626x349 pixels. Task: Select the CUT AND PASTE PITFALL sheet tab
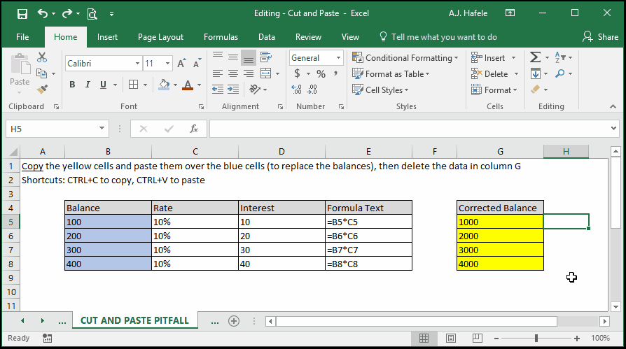(x=134, y=321)
